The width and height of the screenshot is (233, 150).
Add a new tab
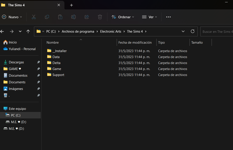(x=71, y=5)
